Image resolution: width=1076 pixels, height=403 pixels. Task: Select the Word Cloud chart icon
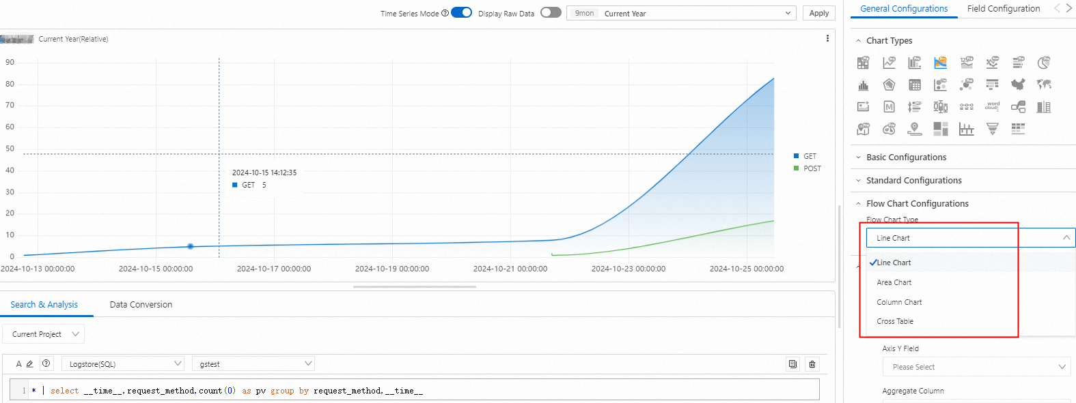point(993,106)
